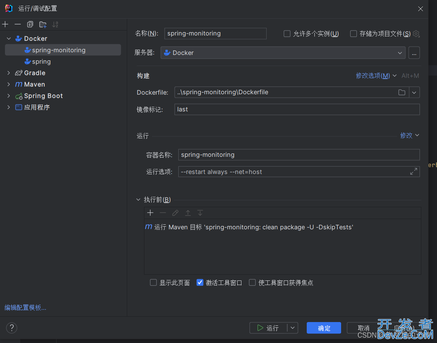
Task: Confirm with the 确定 button
Action: 324,328
